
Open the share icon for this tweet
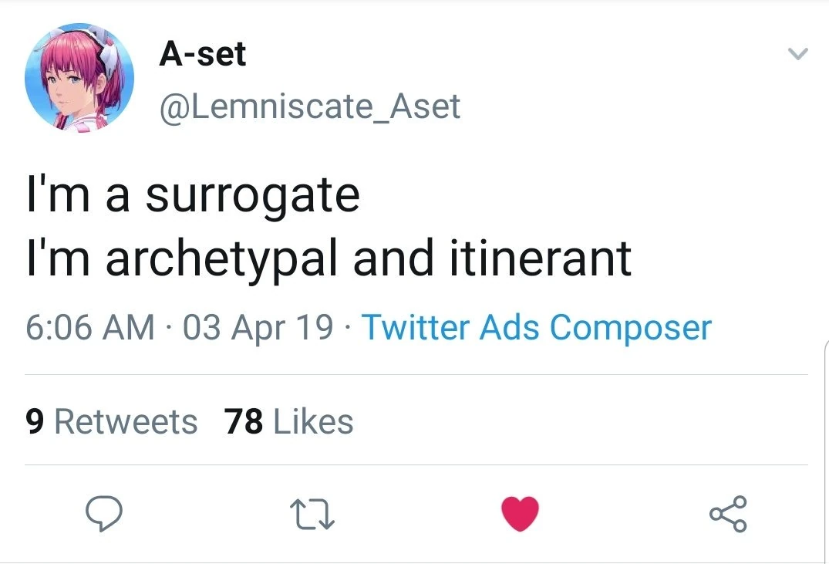(727, 515)
